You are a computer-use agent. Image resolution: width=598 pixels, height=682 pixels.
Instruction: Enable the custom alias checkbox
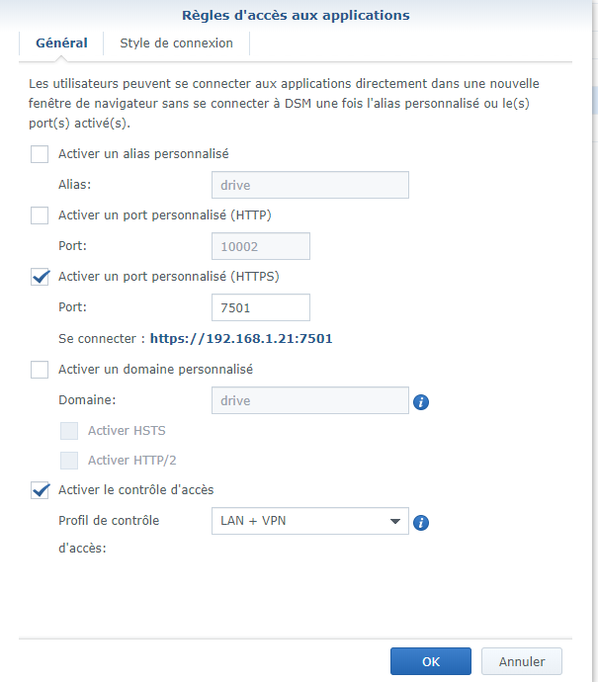tap(40, 154)
